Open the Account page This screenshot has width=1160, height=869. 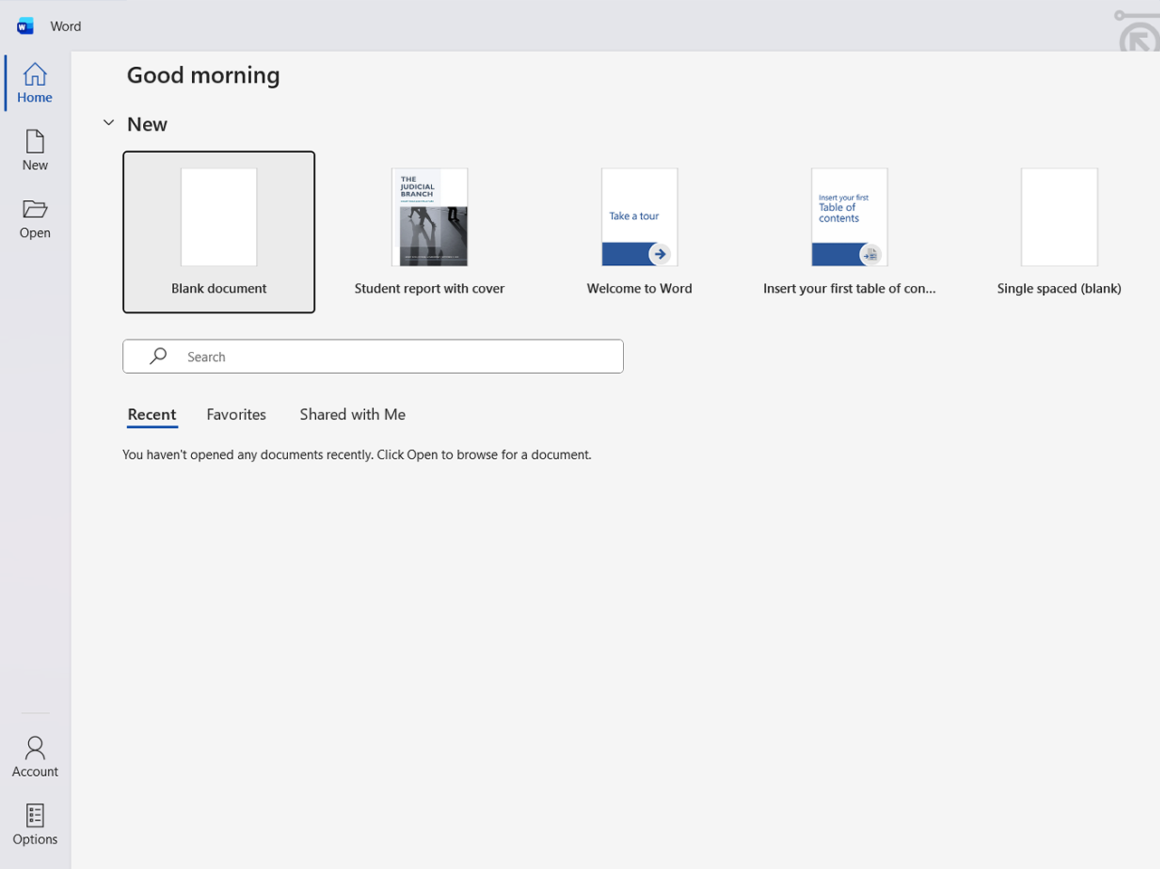35,757
